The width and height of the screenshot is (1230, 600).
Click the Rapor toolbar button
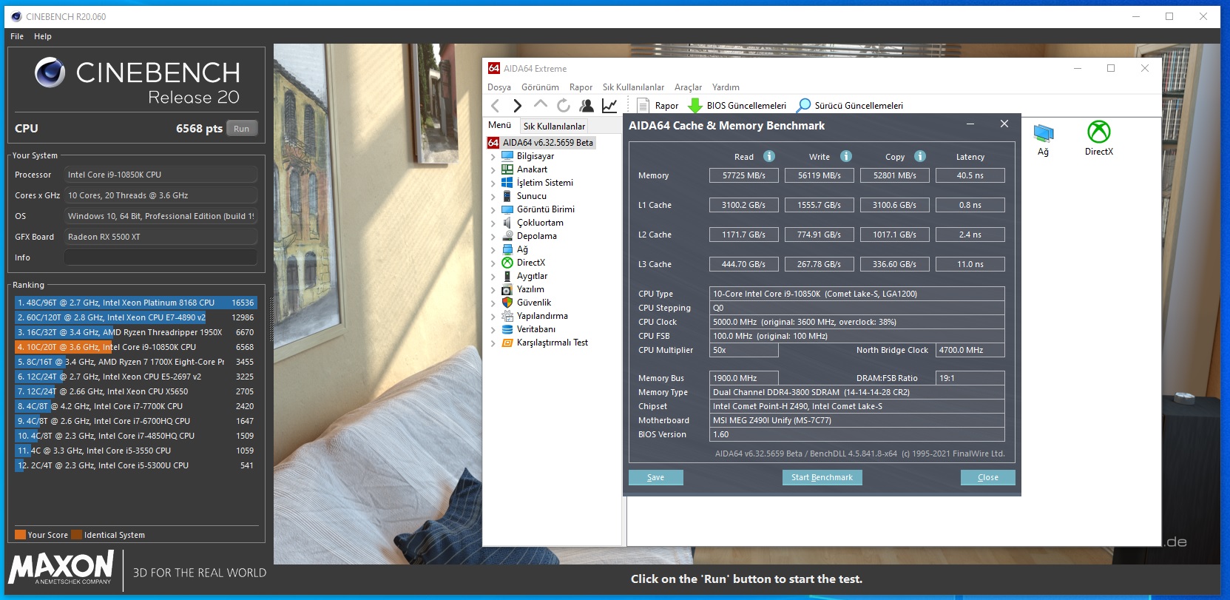[x=658, y=106]
